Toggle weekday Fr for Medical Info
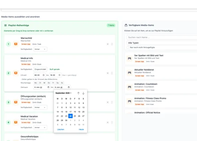Viewport: 197px width, 141px height. (x=53, y=83)
